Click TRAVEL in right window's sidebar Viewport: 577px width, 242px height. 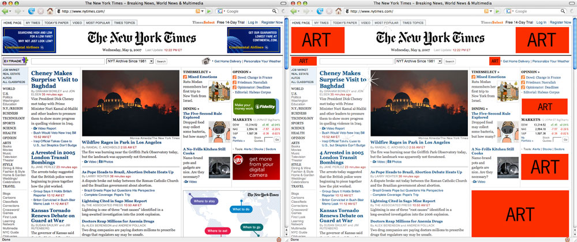point(297,186)
